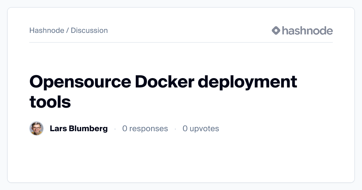Viewport: 362px width, 190px height.
Task: Click the word "upvotes" in the meta row
Action: tap(205, 128)
